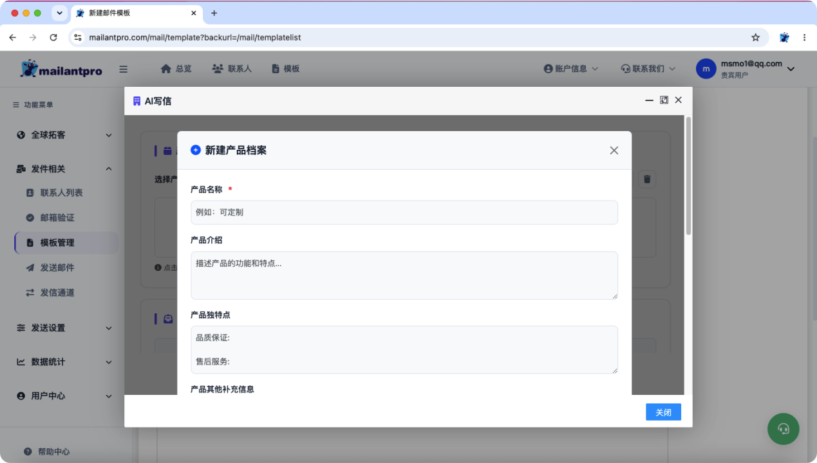Expand 数据统计 sidebar section
The image size is (817, 463).
point(64,362)
